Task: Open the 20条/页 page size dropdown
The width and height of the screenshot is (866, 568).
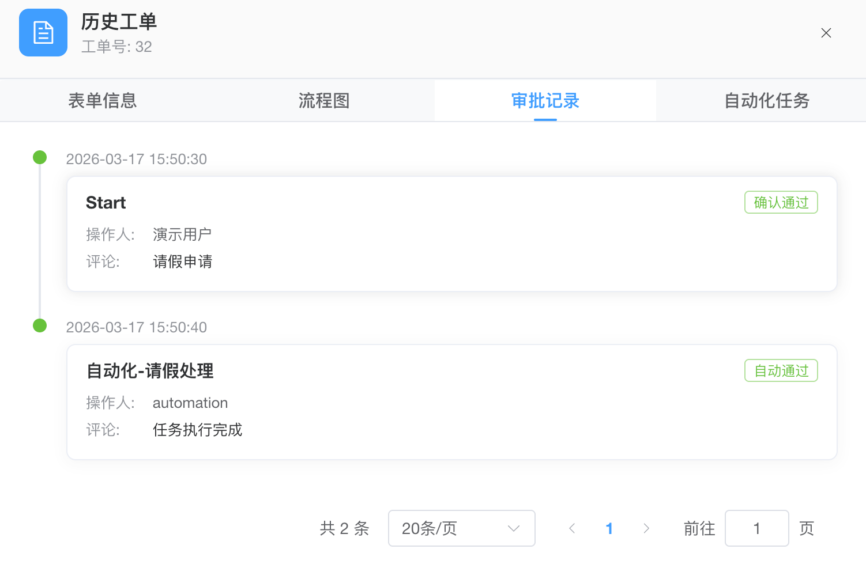Action: click(x=461, y=528)
